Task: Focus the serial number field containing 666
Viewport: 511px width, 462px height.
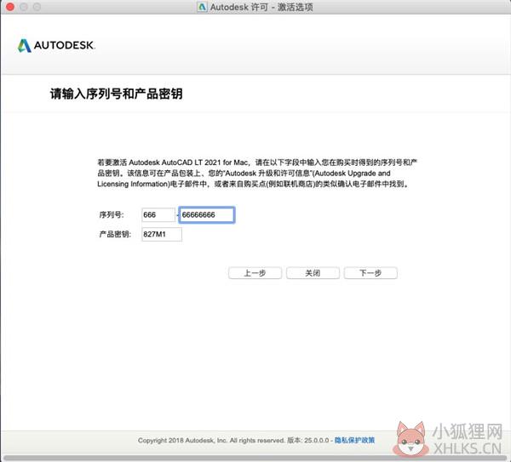Action: point(158,215)
